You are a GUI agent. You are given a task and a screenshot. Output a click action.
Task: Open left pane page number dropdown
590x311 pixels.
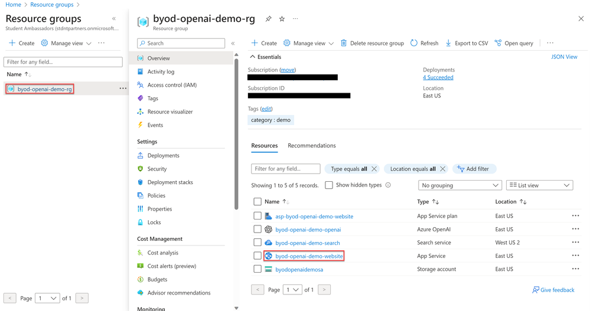[47, 298]
